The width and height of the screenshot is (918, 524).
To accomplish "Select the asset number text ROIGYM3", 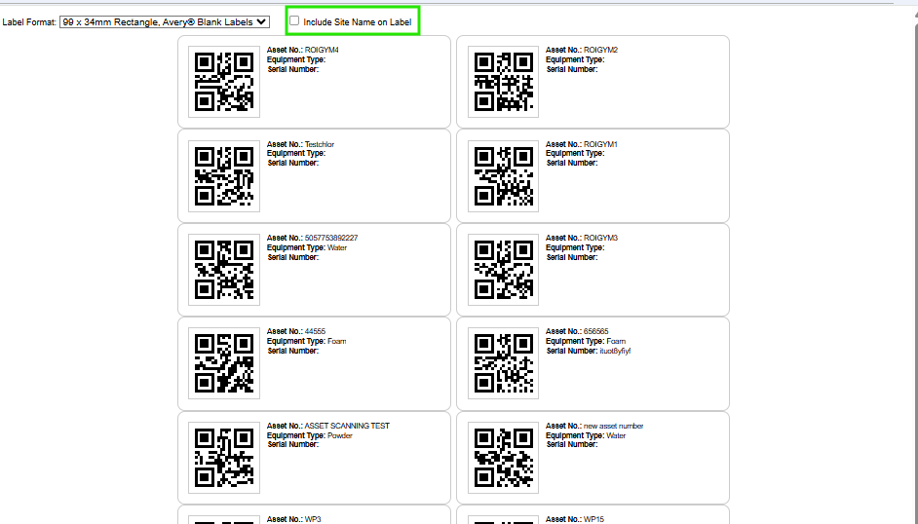I will 600,238.
